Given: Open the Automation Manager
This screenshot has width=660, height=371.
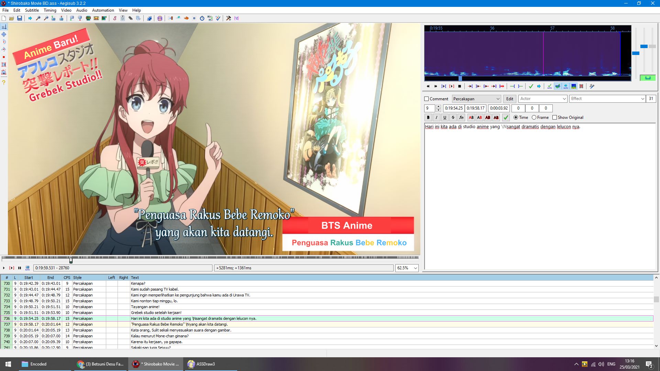Looking at the screenshot, I should coord(149,18).
